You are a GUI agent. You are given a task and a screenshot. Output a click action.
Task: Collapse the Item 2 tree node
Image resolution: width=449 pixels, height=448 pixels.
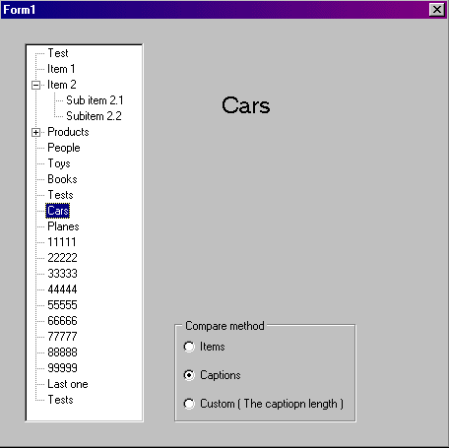(35, 85)
